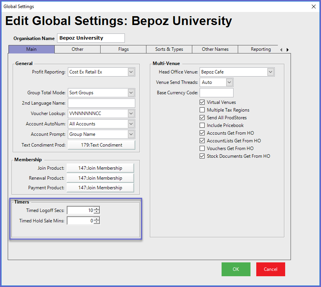
Task: Close the Global Settings window
Action: [313, 7]
